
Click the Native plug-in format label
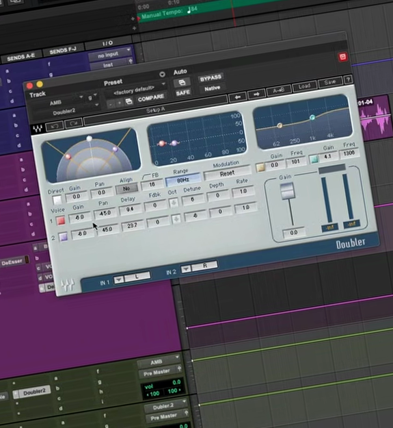212,89
